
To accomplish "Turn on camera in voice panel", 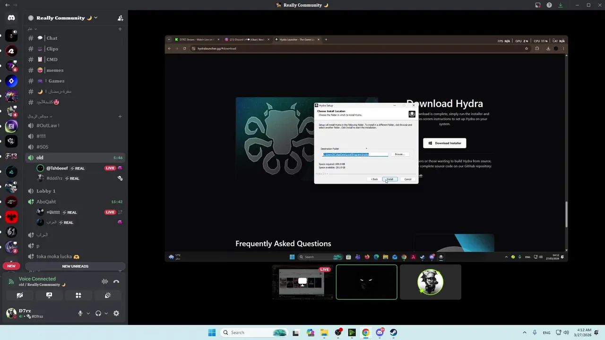I will tap(20, 295).
